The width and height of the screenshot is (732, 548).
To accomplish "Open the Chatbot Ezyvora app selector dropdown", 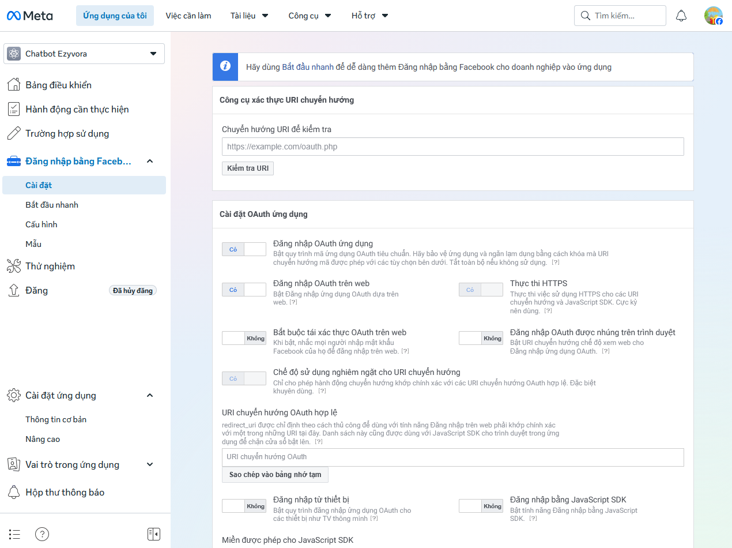I will [x=84, y=54].
